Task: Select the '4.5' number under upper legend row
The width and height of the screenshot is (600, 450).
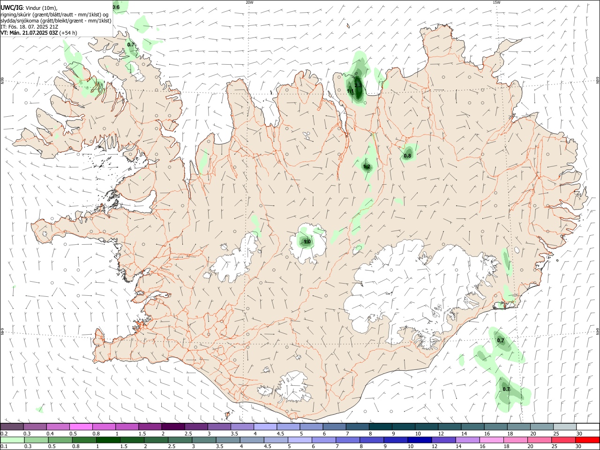Action: [x=280, y=434]
